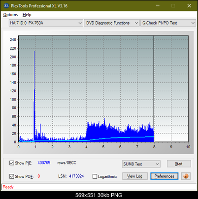This screenshot has width=198, height=199.
Task: Close the PlexTools window
Action: [x=189, y=6]
